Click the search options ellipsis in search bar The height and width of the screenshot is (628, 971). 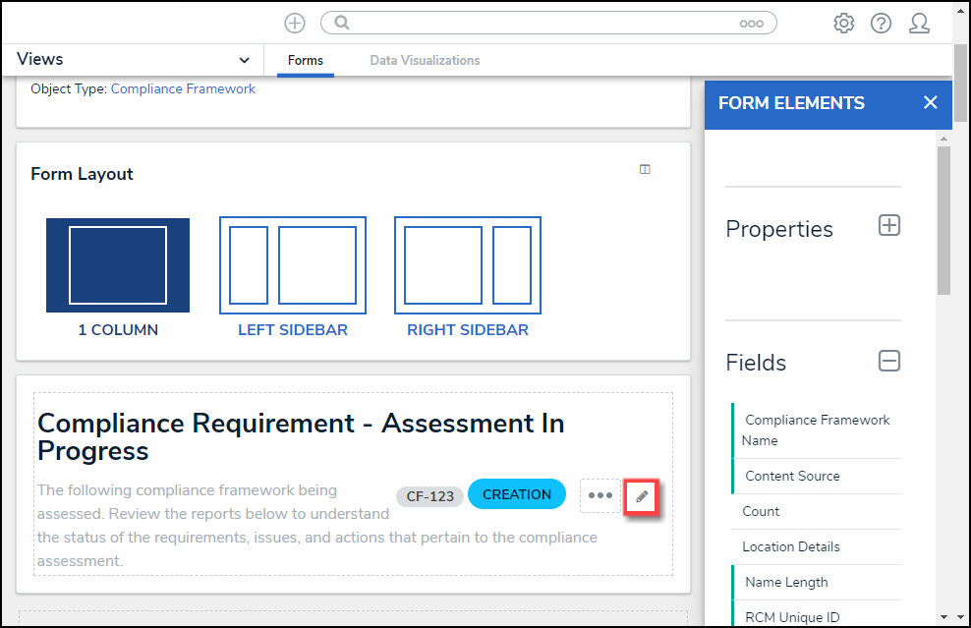[751, 24]
